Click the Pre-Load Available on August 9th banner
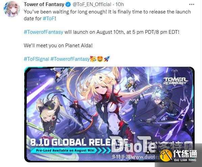The width and height of the screenshot is (202, 167). coord(65,150)
